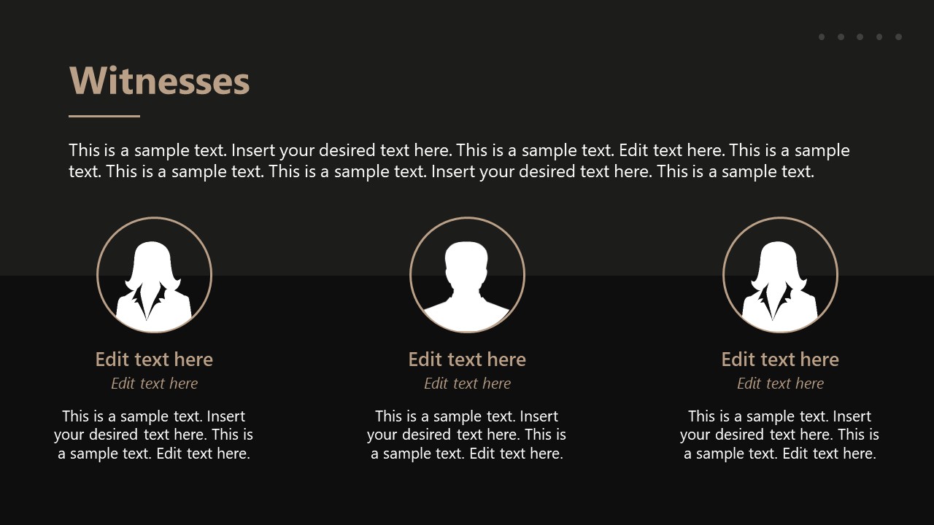Click the right female witness silhouette icon
The image size is (934, 525).
click(x=780, y=280)
